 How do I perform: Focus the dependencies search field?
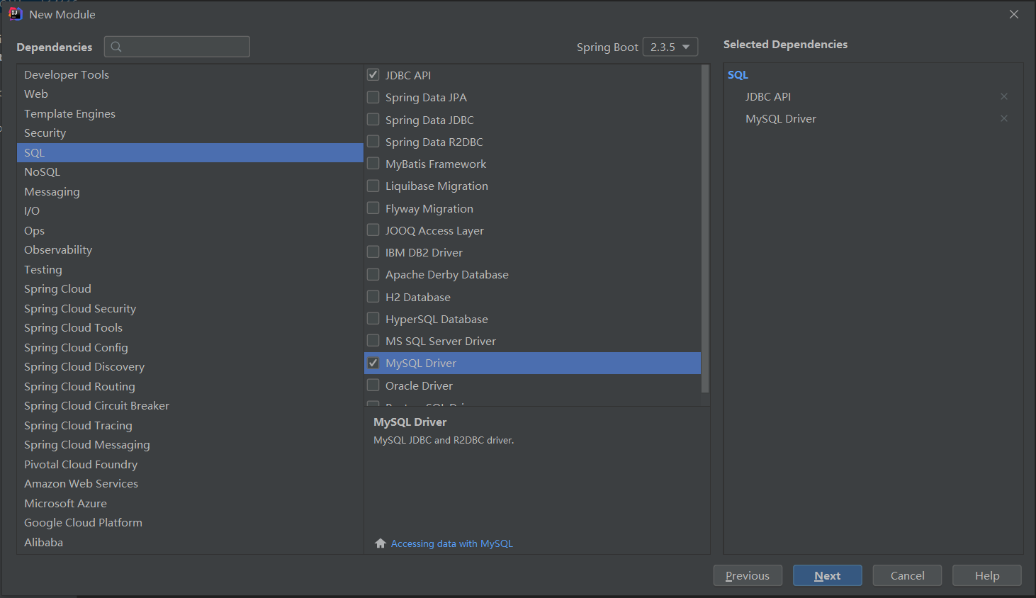(177, 47)
